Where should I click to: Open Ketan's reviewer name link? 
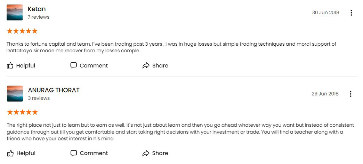37,9
